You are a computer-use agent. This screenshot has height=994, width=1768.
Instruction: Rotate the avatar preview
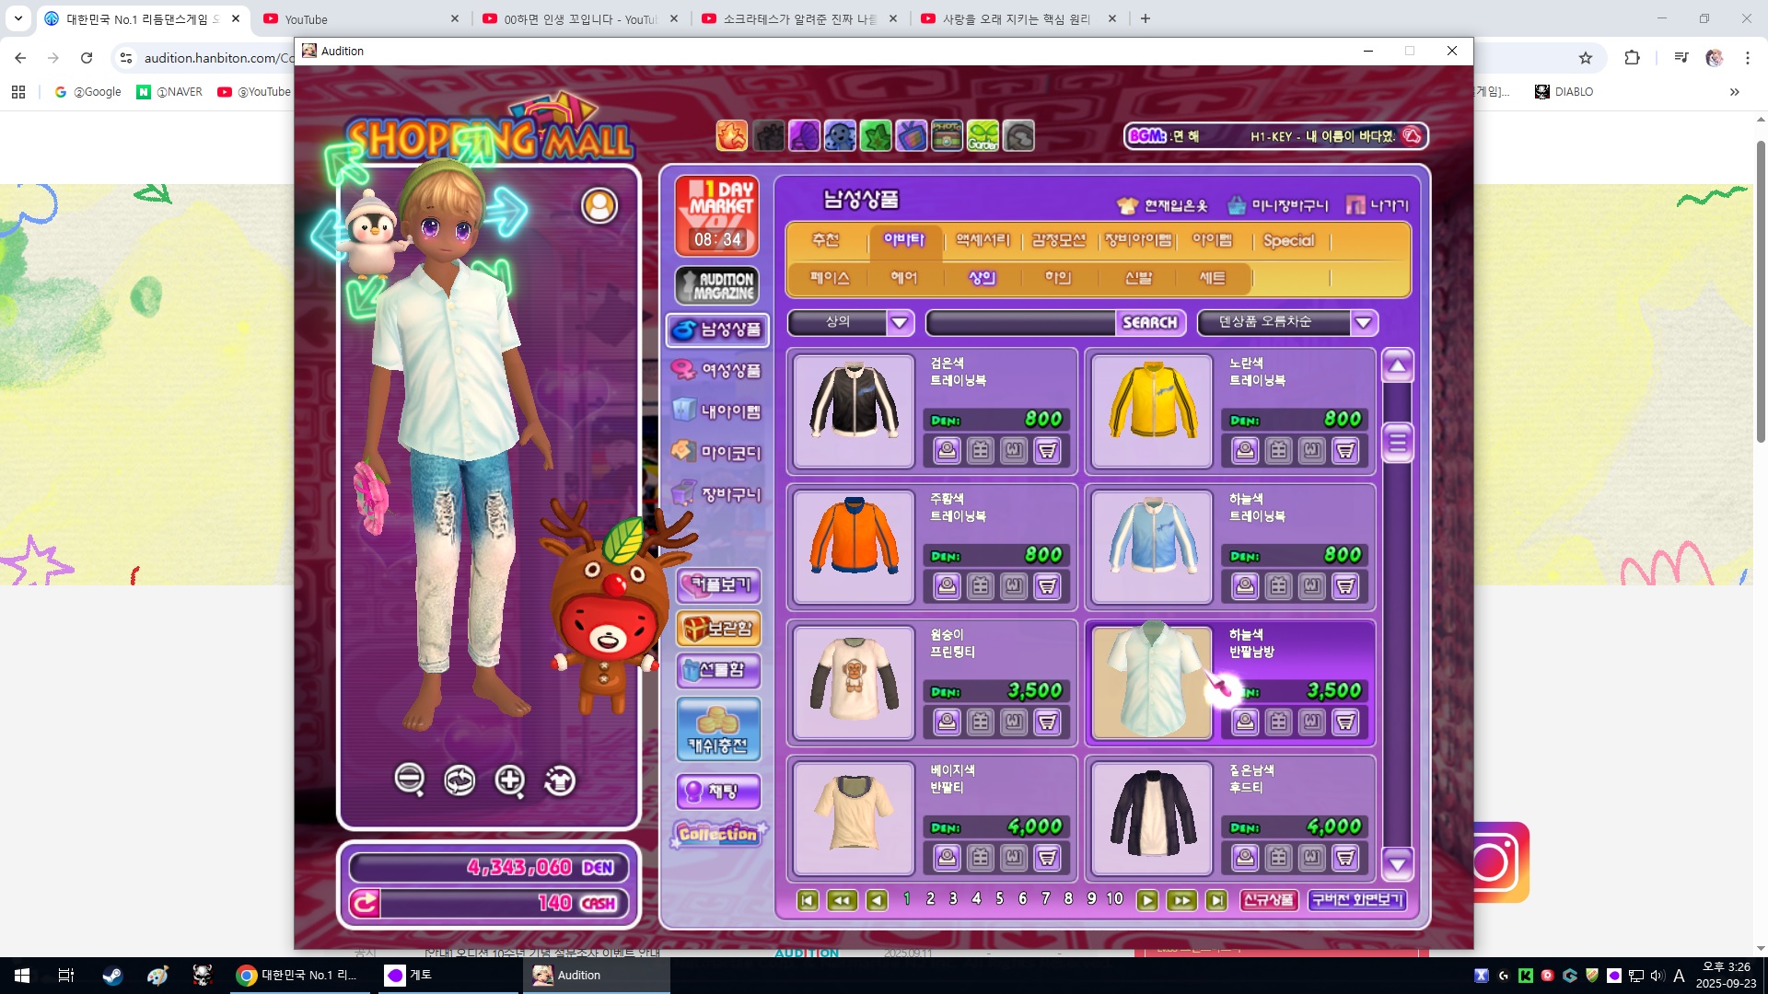pyautogui.click(x=459, y=780)
